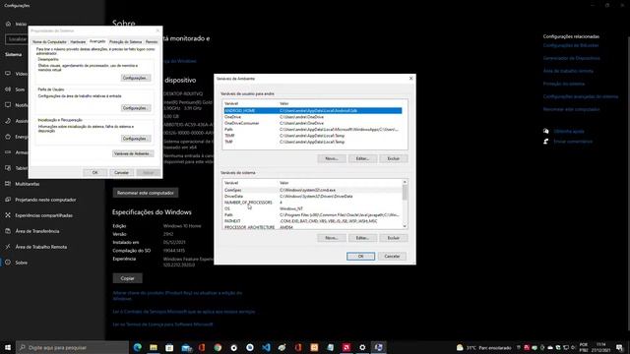Select the OS system variable row
Viewport: 630px width, 354px height.
pyautogui.click(x=313, y=208)
